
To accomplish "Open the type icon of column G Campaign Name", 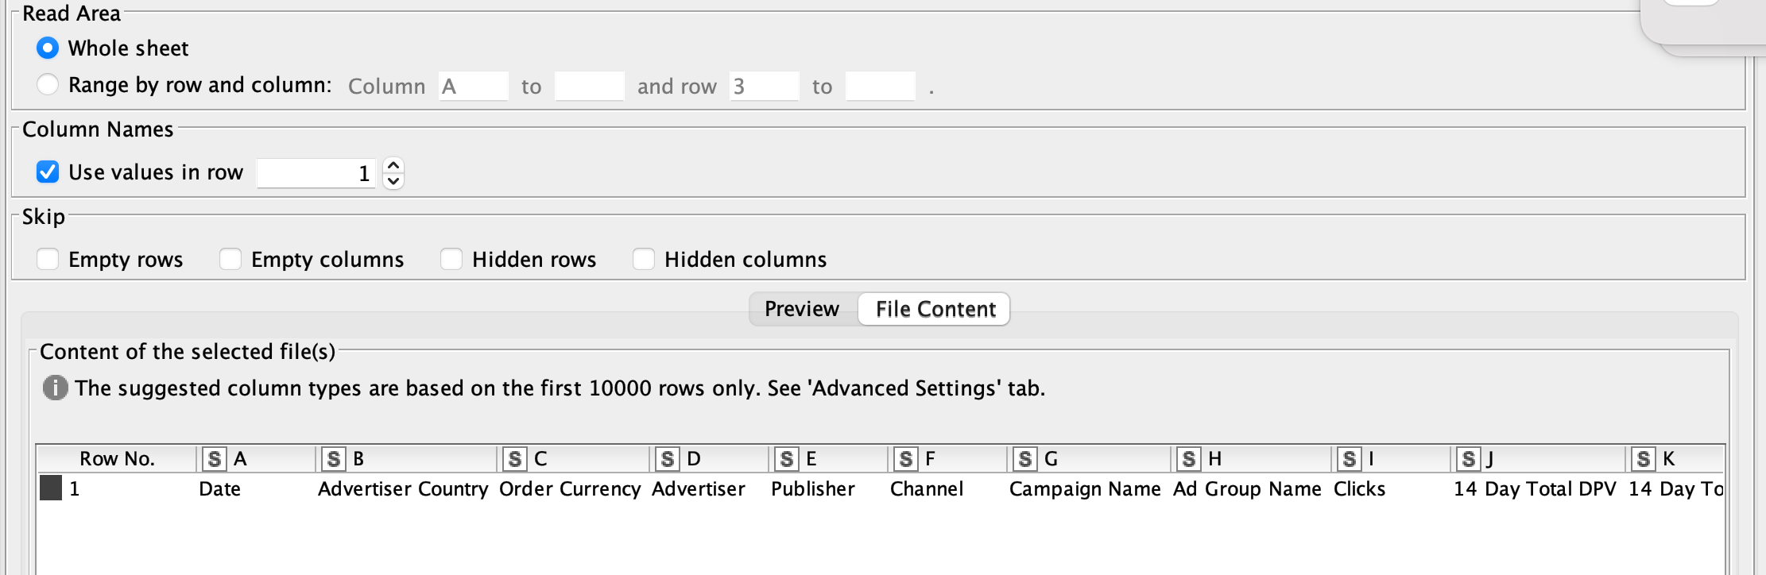I will pyautogui.click(x=1027, y=458).
